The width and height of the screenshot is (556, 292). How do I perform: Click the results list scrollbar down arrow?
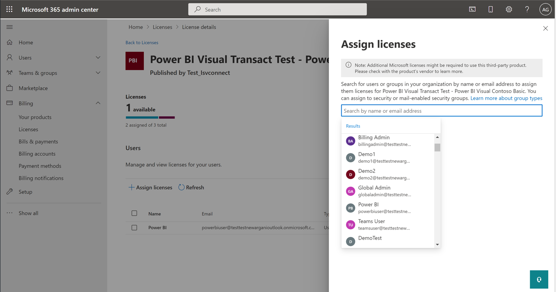click(437, 244)
